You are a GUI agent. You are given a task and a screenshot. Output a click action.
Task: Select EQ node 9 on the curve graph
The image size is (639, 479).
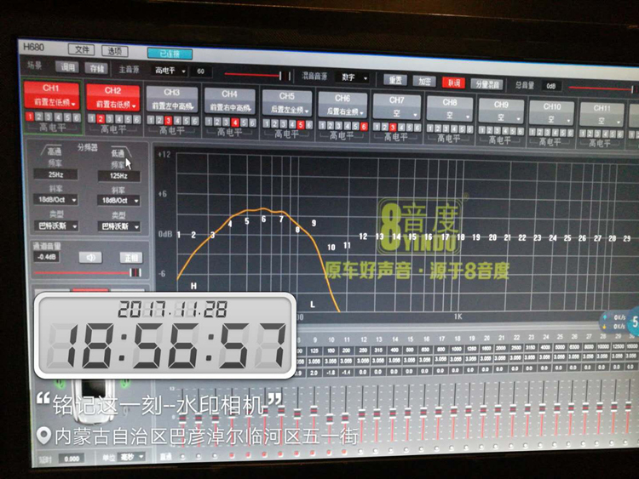coord(314,223)
